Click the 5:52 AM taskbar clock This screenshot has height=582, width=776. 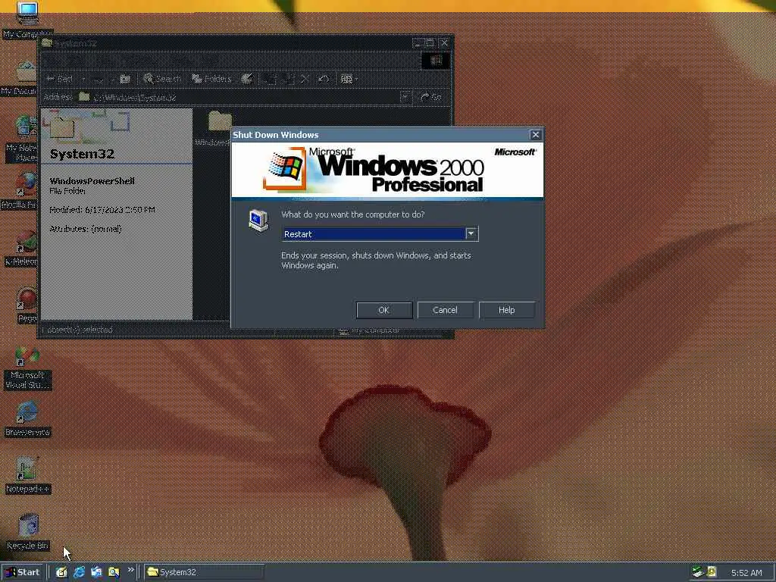point(746,573)
